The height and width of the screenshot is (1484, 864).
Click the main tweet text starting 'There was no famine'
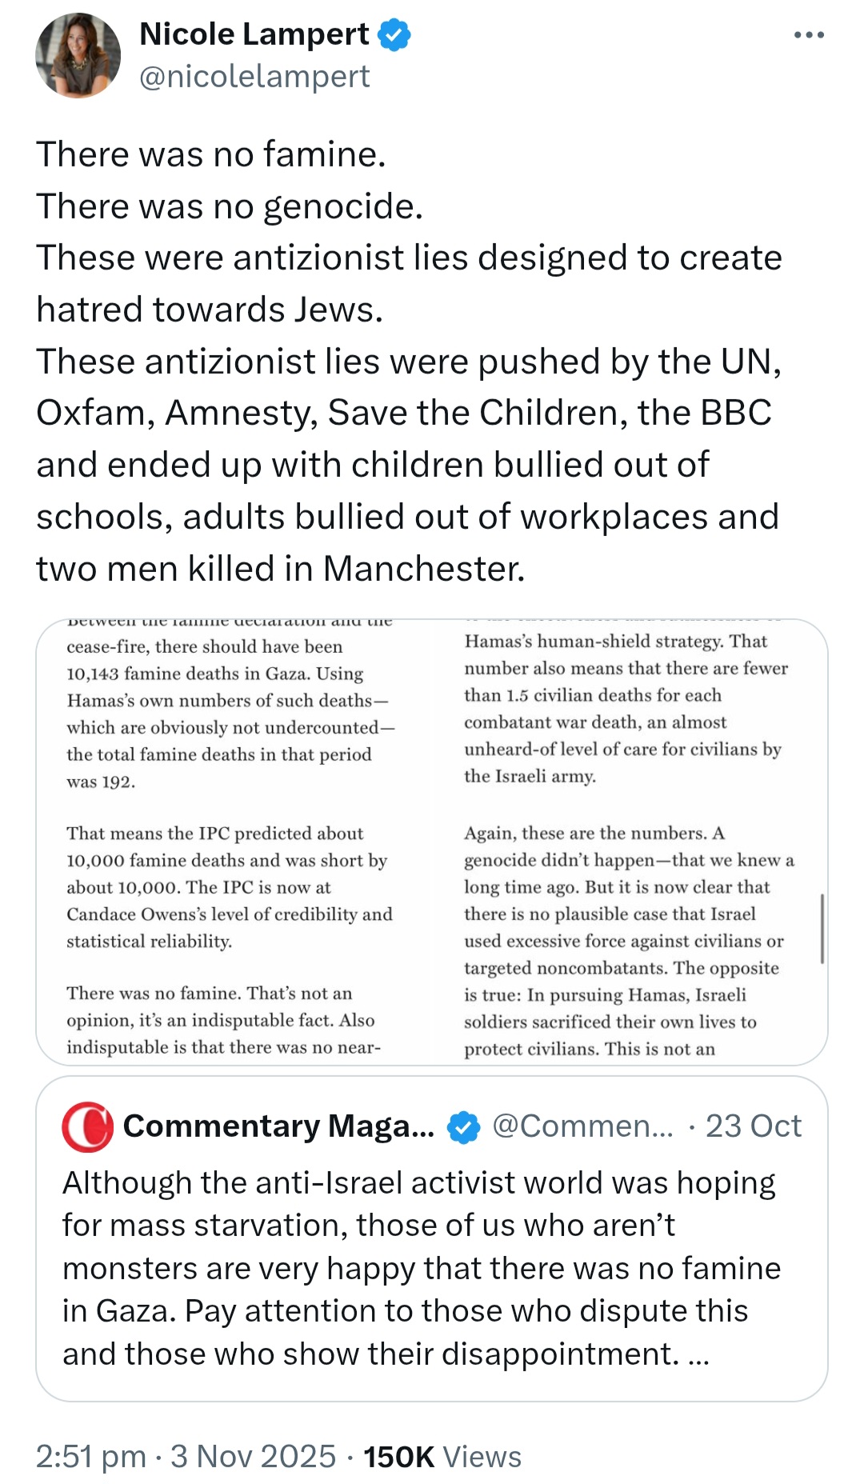(408, 362)
